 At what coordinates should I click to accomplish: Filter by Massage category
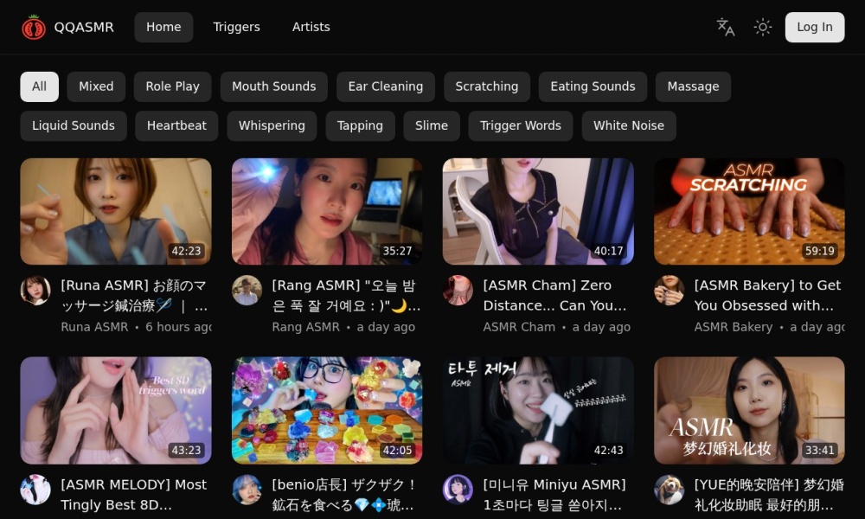click(x=693, y=86)
